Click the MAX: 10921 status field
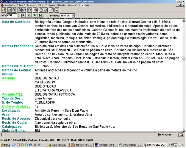This screenshot has height=148, width=186. pos(168,135)
